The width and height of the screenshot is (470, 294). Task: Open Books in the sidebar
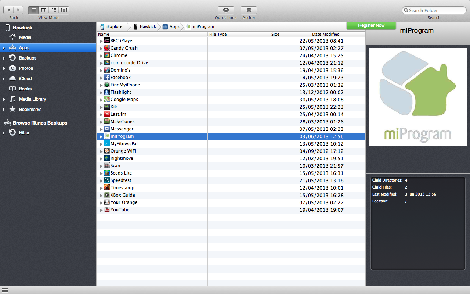[x=25, y=89]
